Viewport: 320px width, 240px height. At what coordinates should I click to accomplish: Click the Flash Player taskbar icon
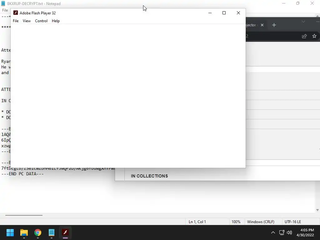pos(65,232)
